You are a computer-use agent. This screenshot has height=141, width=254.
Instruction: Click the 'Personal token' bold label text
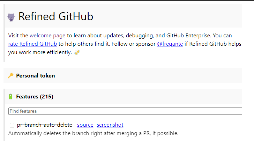click(35, 75)
